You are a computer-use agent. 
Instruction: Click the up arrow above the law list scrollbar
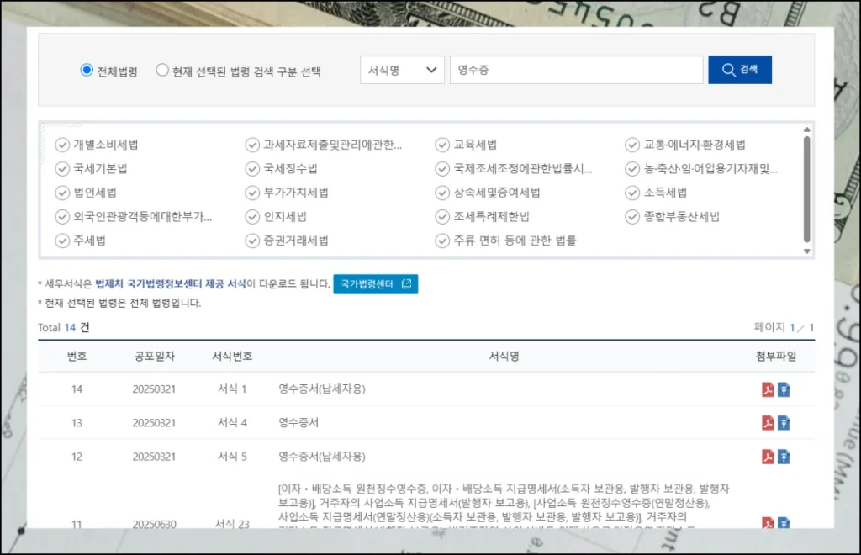[806, 128]
